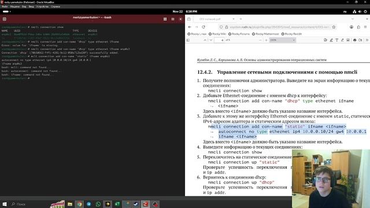Open the PDF zoom level dropdown
This screenshot has height=208, width=370.
283,40
